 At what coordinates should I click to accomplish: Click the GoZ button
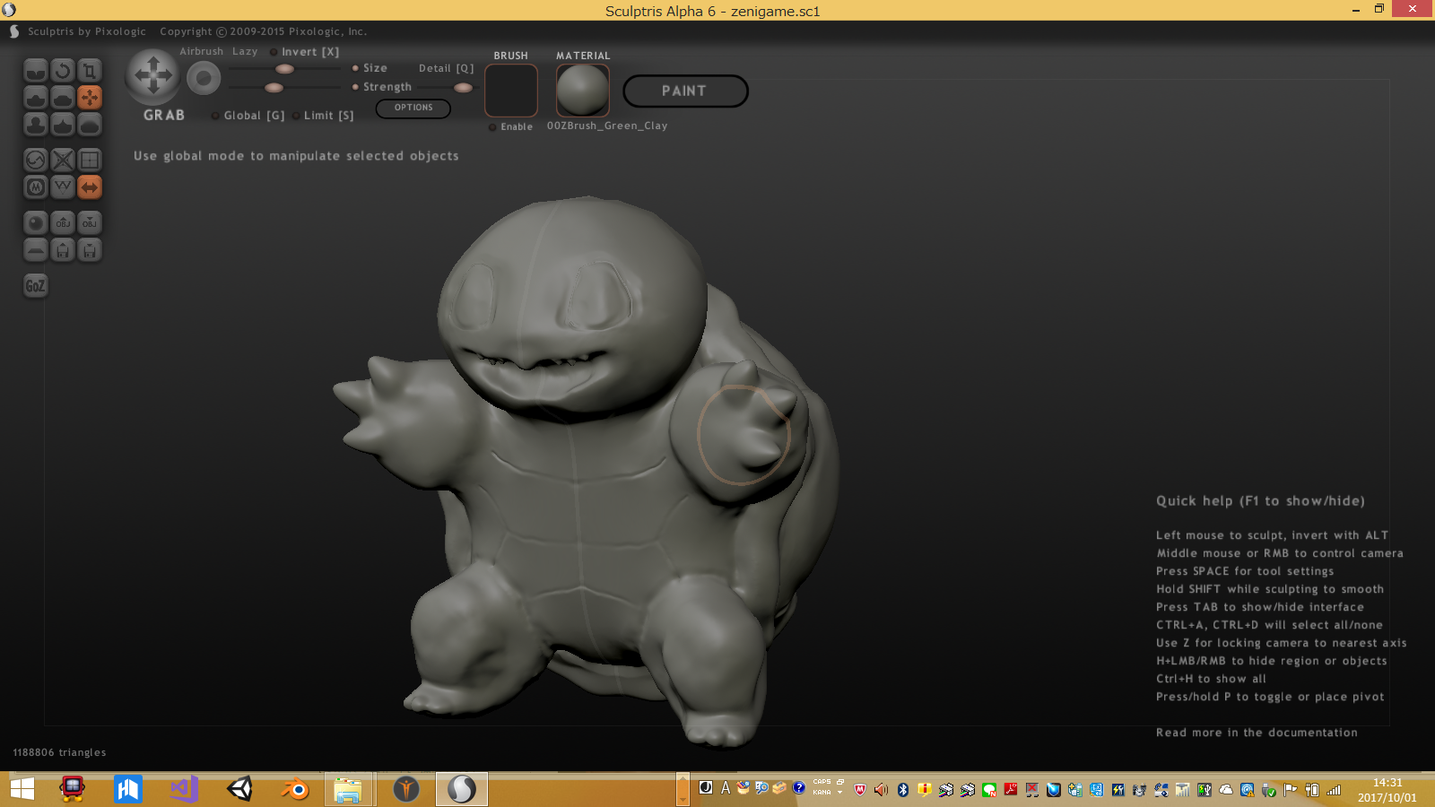35,286
